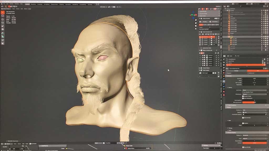Remove first Camera from saved camera list

point(214,37)
